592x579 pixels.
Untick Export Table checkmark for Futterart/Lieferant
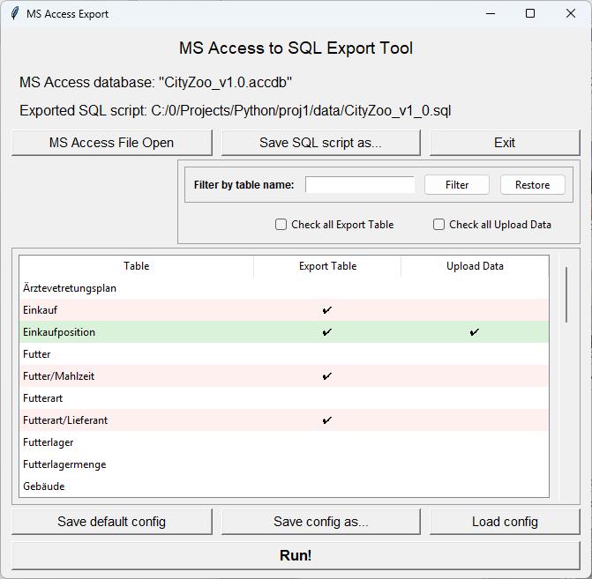coord(327,420)
